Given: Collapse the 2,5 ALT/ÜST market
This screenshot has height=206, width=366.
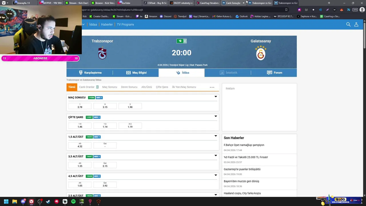Looking at the screenshot, I should tap(216, 195).
